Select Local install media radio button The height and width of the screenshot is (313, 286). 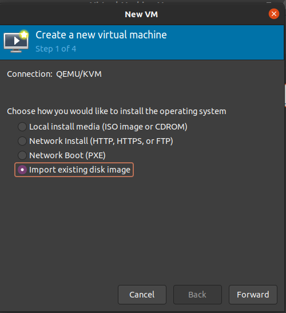(x=22, y=127)
